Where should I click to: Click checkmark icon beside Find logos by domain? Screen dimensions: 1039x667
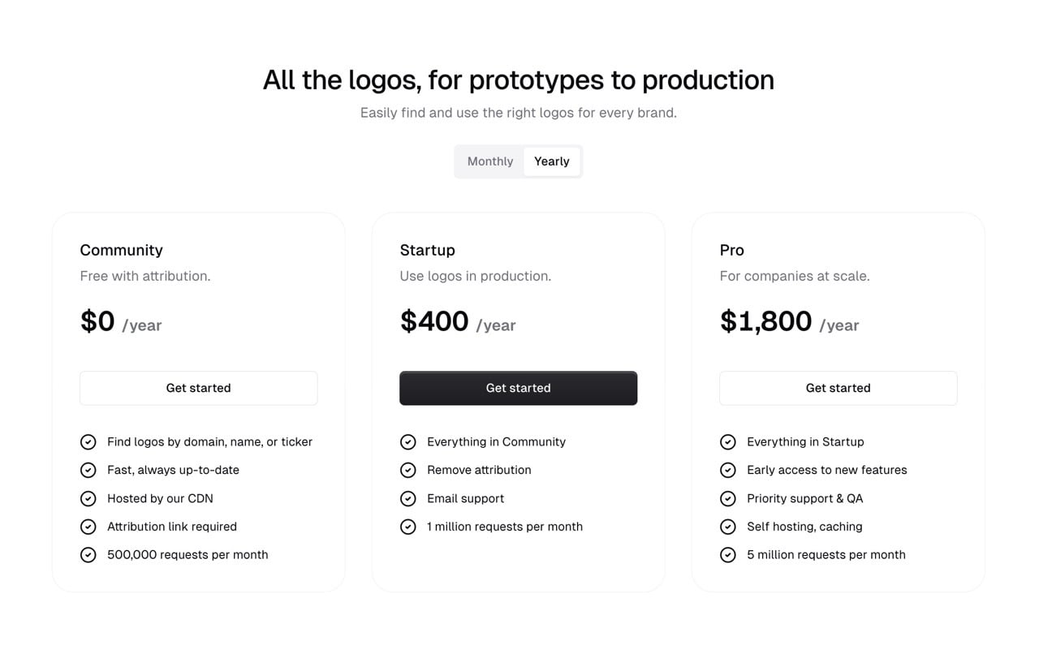pos(88,442)
